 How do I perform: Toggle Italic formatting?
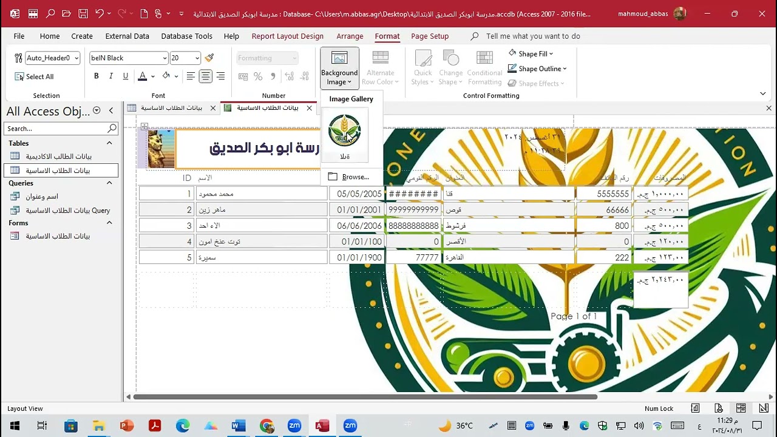tap(110, 76)
